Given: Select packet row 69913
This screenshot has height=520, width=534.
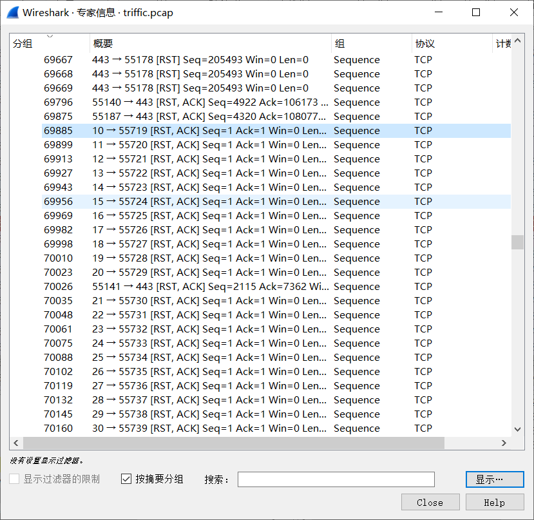Looking at the screenshot, I should 276,159.
